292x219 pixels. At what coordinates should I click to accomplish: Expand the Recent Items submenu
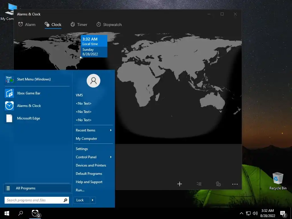[x=94, y=130]
